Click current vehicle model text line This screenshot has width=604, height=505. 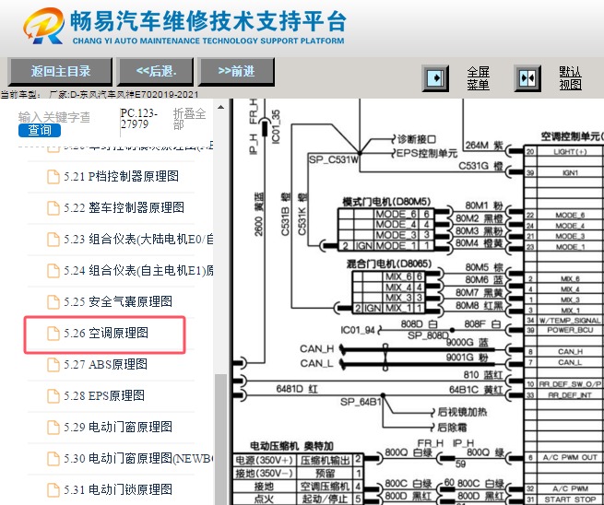[x=100, y=94]
